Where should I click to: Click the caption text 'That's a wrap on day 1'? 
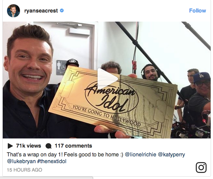point(35,155)
